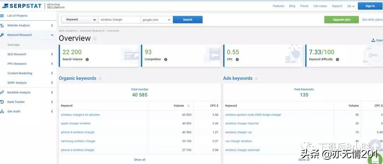Open keyword wireless chargers for iphones
The width and height of the screenshot is (383, 164).
click(81, 115)
